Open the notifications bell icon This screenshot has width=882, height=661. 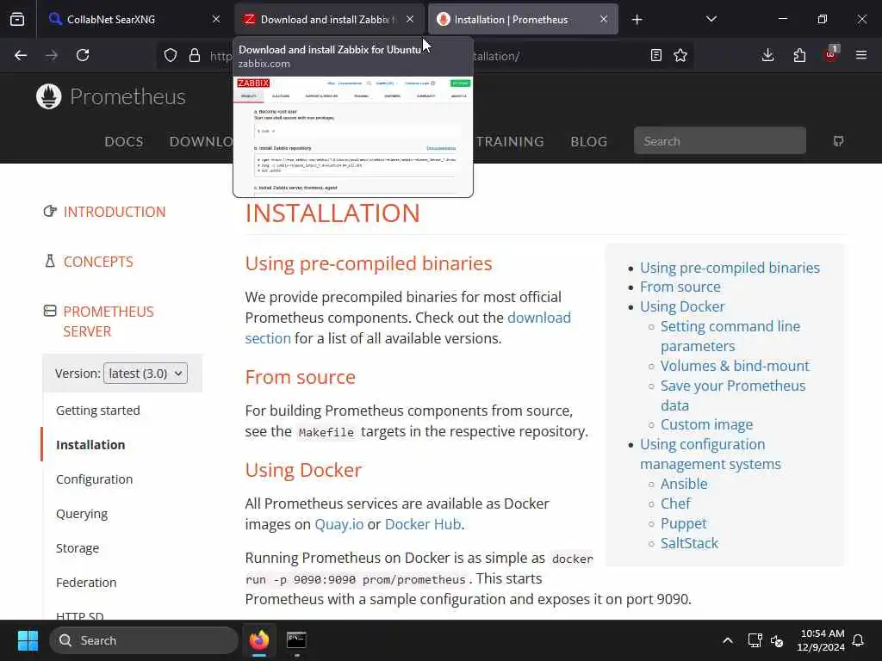(859, 640)
